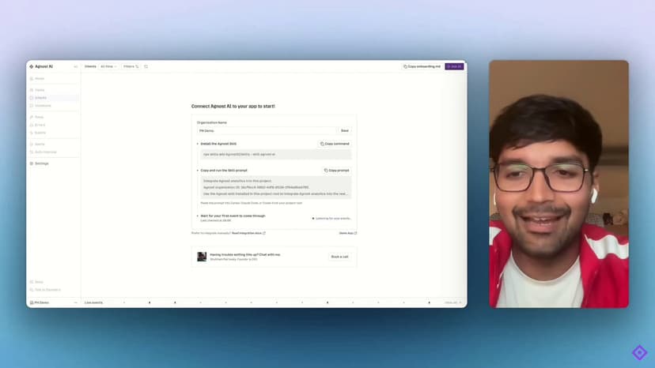Click the npx install command box
Image resolution: width=655 pixels, height=368 pixels.
click(x=276, y=154)
